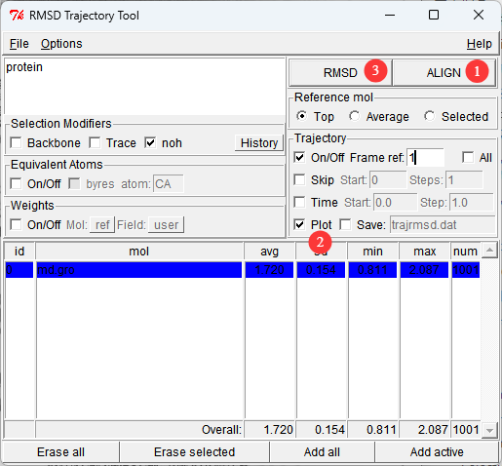This screenshot has width=502, height=466.
Task: Enable the Backbone selection modifier
Action: (16, 142)
